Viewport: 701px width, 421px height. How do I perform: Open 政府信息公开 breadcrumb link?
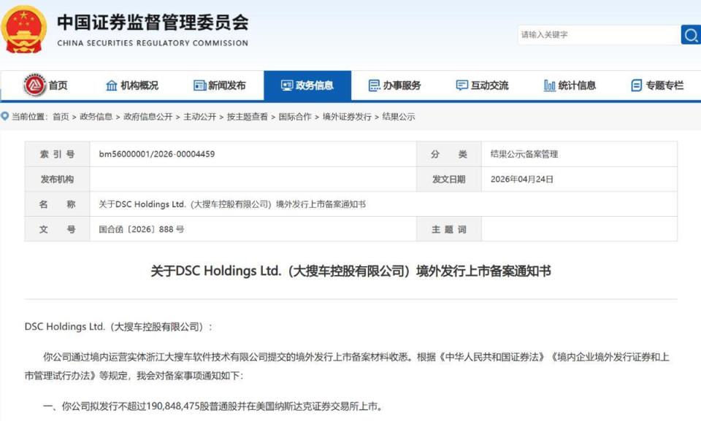148,117
